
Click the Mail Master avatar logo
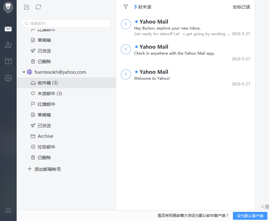click(x=8, y=8)
